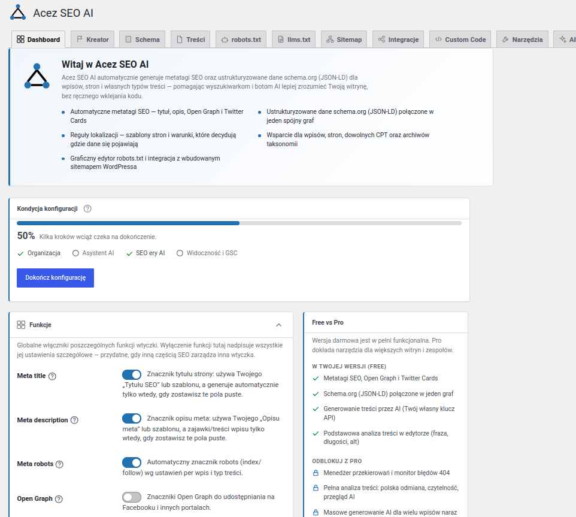
Task: Click the W TWOJEJ WERSJI (FREE) label
Action: [x=349, y=367]
